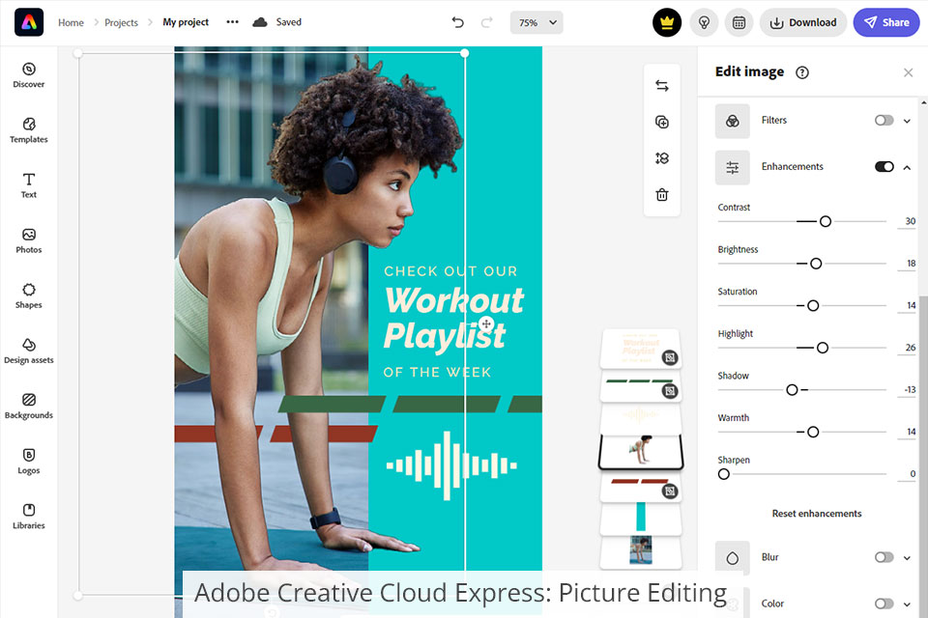
Task: Click the Adobe Express logo
Action: pyautogui.click(x=29, y=22)
